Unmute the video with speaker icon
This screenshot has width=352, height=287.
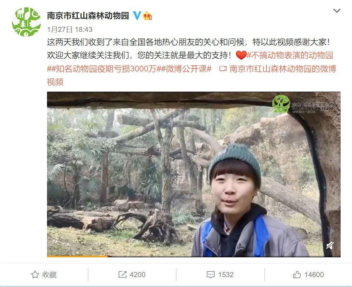330,246
